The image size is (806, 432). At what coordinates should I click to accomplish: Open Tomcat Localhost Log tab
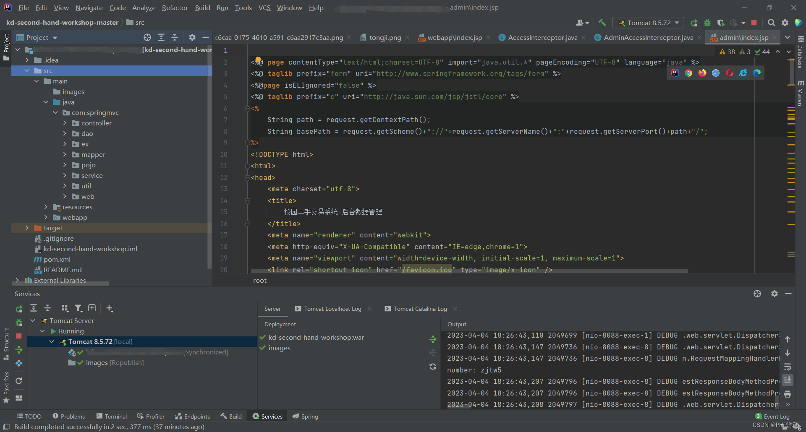point(332,309)
